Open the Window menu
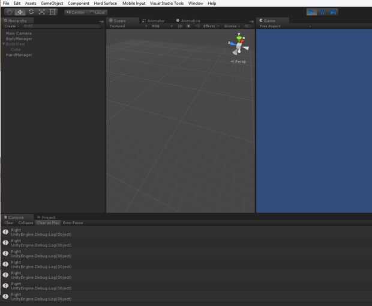The image size is (372, 306). point(196,3)
